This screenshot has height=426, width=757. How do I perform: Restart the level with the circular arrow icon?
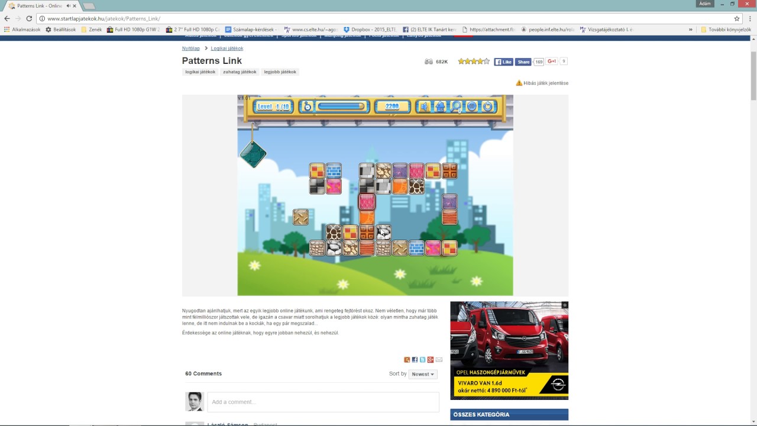487,106
